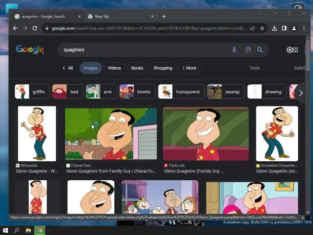Go back with the browser back arrow
This screenshot has width=313, height=235.
pos(15,28)
